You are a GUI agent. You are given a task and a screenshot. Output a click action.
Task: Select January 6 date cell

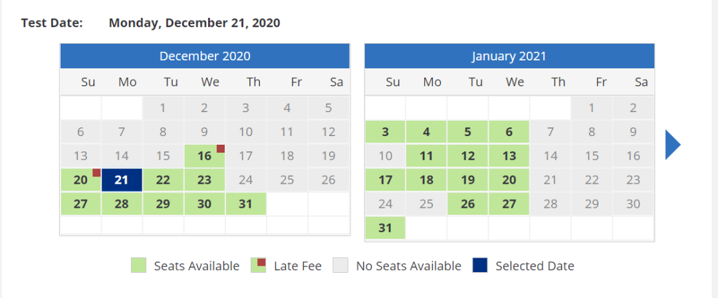pos(509,132)
